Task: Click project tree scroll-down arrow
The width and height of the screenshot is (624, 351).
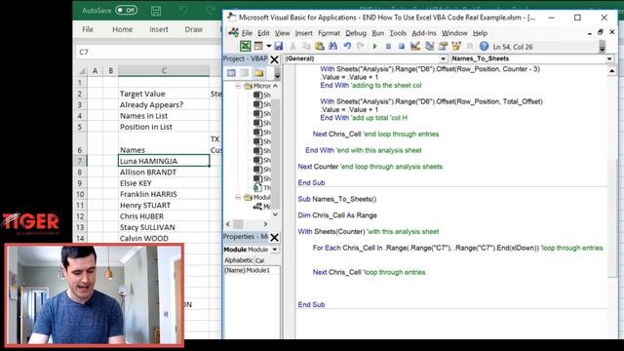Action: [x=275, y=214]
